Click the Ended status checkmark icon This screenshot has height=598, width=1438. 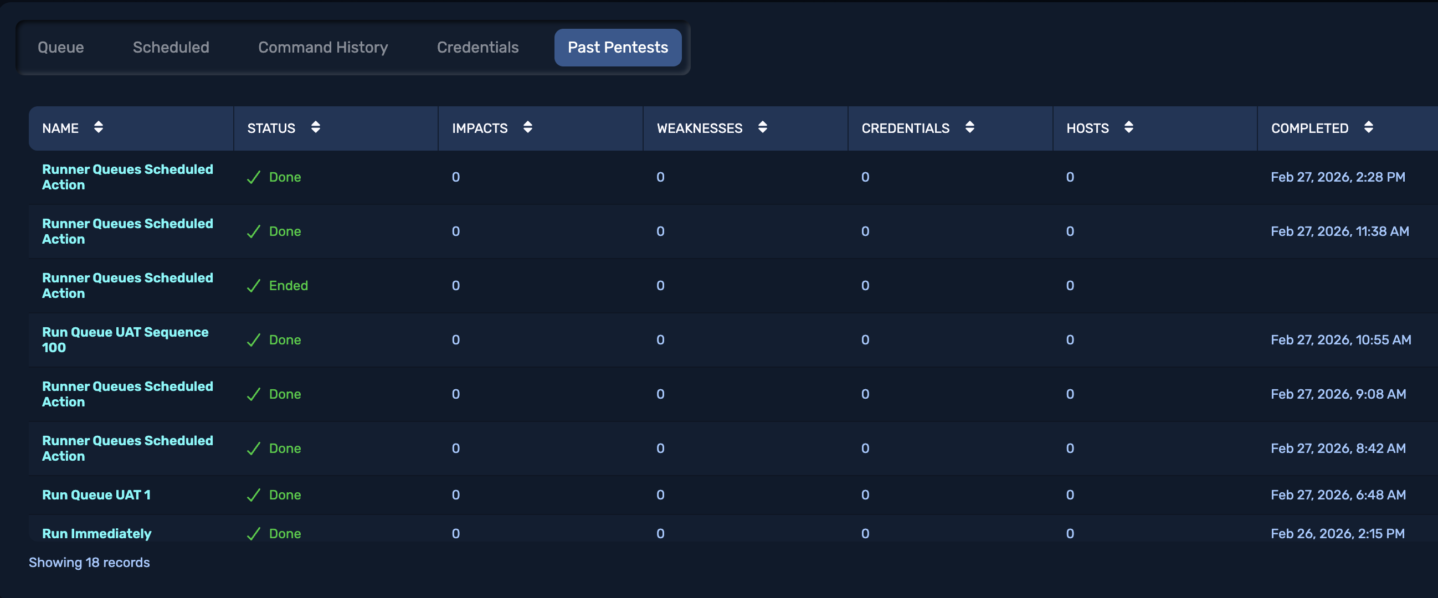[254, 286]
